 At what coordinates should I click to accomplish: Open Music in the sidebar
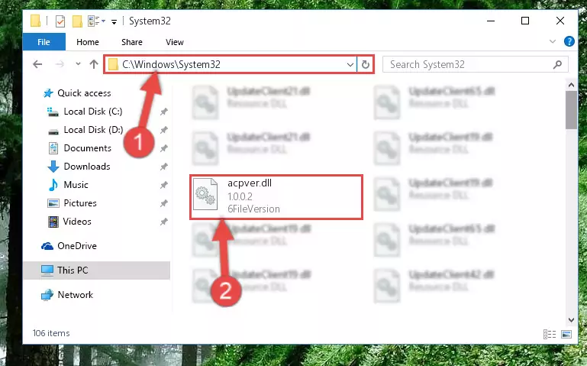tap(76, 185)
